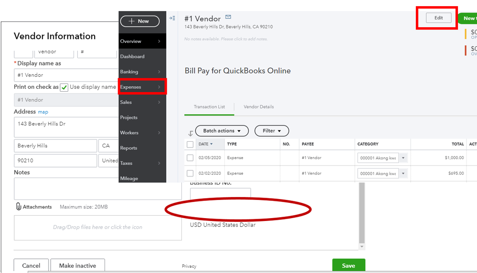Open the Privacy link

click(x=189, y=266)
